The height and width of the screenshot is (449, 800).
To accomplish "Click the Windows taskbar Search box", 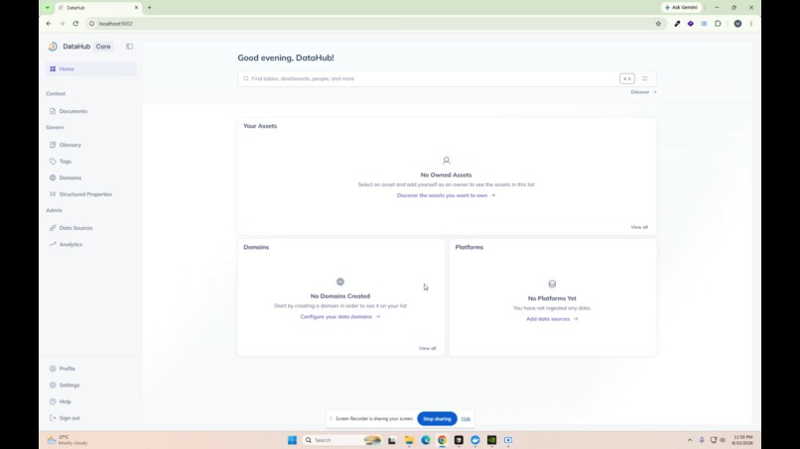I will coord(341,440).
